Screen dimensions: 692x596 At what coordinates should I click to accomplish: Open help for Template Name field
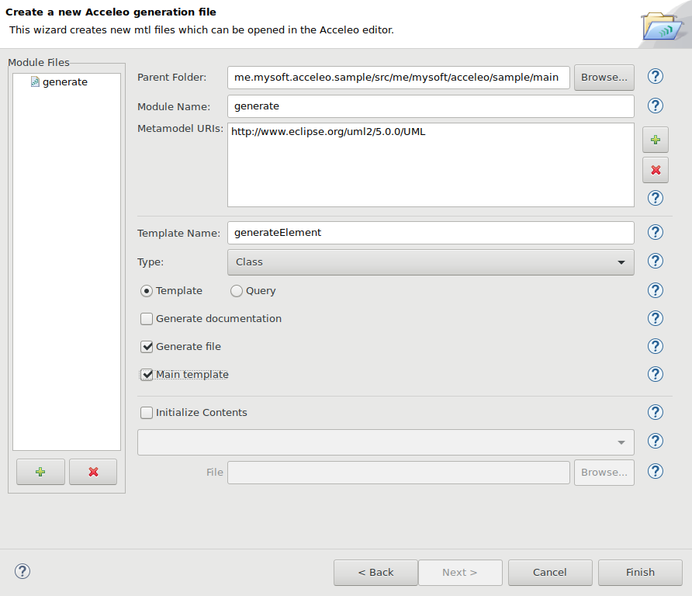coord(656,232)
